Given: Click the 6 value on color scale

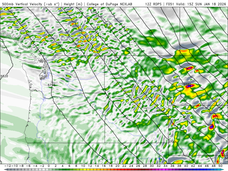Looking at the screenshot, I should click(69, 166).
